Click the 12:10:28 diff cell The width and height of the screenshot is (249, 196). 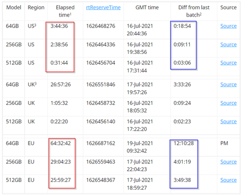click(x=184, y=143)
